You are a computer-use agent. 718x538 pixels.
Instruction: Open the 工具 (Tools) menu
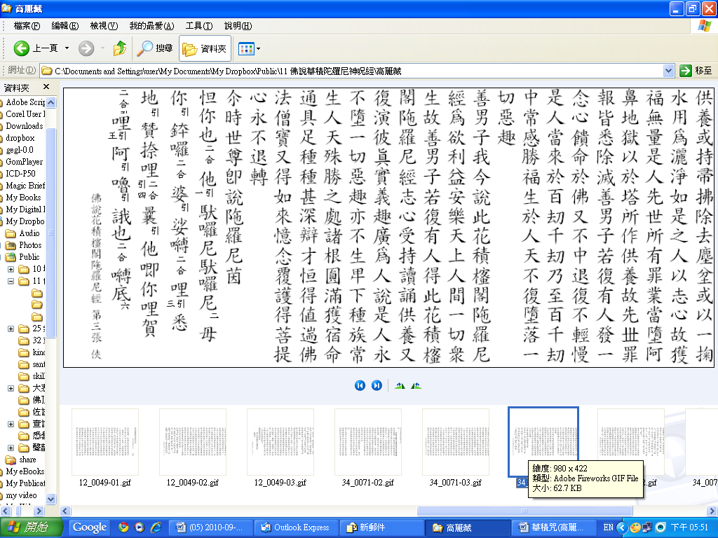[x=198, y=26]
